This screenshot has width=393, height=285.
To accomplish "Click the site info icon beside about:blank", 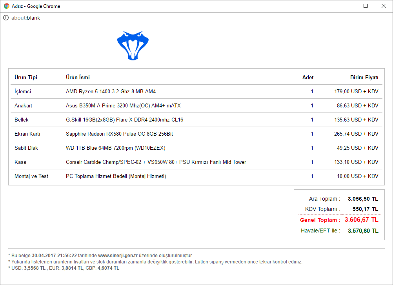I will (6, 18).
